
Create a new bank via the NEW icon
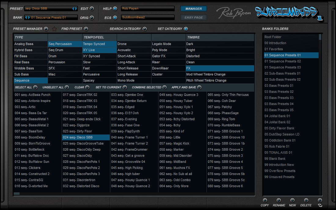[x=292, y=200]
